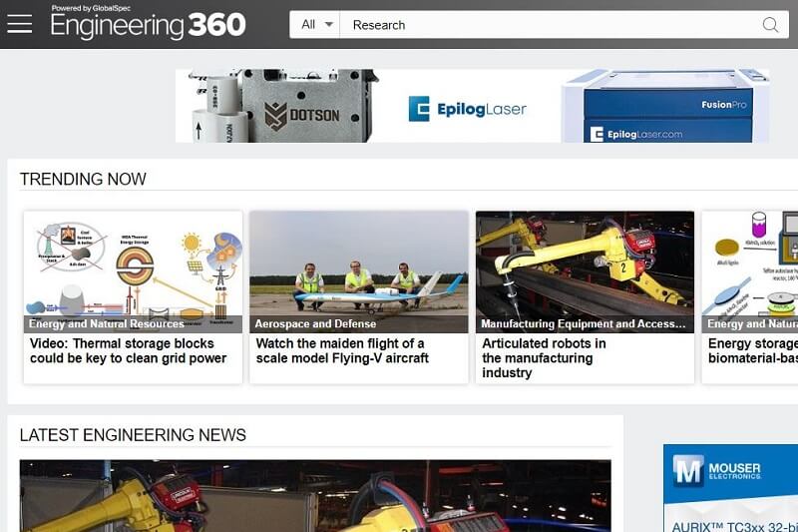Open the Energy storage biomaterial article card
This screenshot has height=532, width=798.
tap(750, 297)
